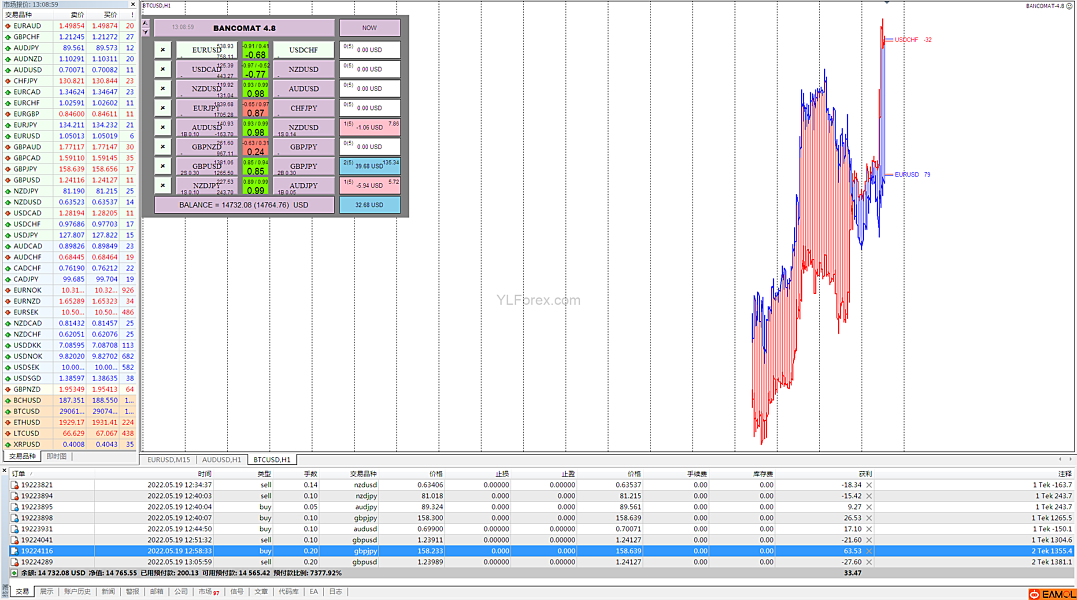This screenshot has width=1077, height=600.
Task: Close order 19224289 using the X icon
Action: click(x=869, y=562)
